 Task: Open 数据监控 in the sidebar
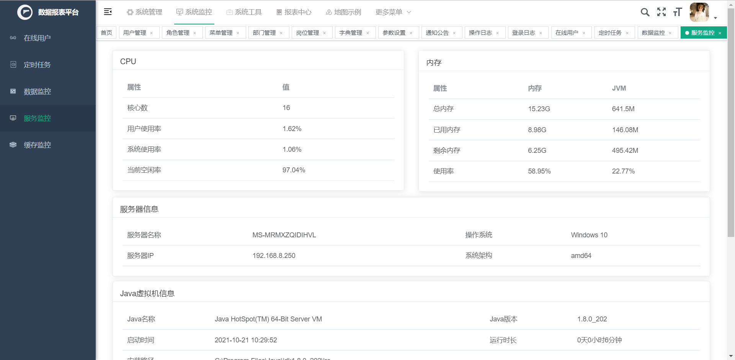click(36, 91)
